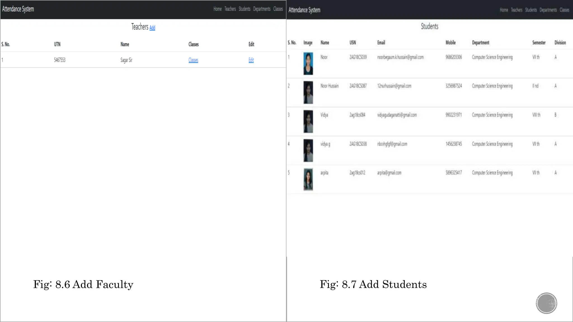Open Students in left navbar
573x322 pixels.
pos(244,9)
